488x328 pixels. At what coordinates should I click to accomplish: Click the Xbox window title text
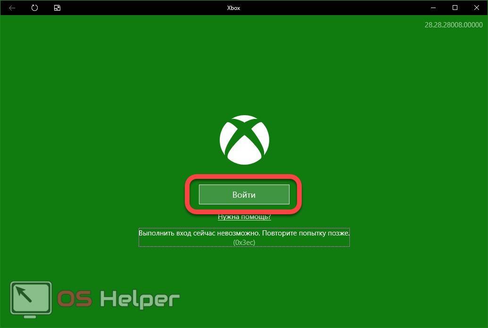(233, 8)
